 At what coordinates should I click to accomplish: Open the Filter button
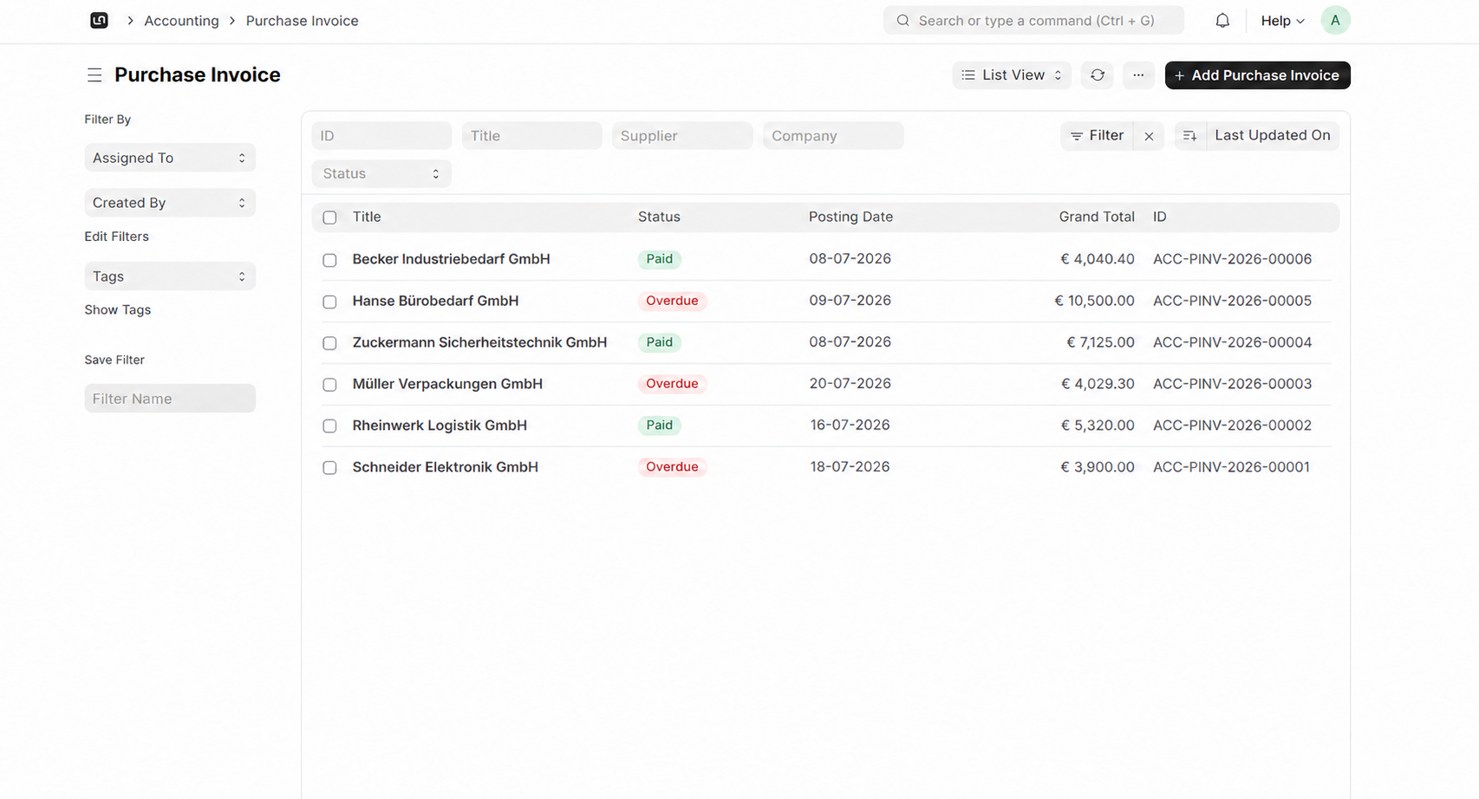[x=1097, y=136]
